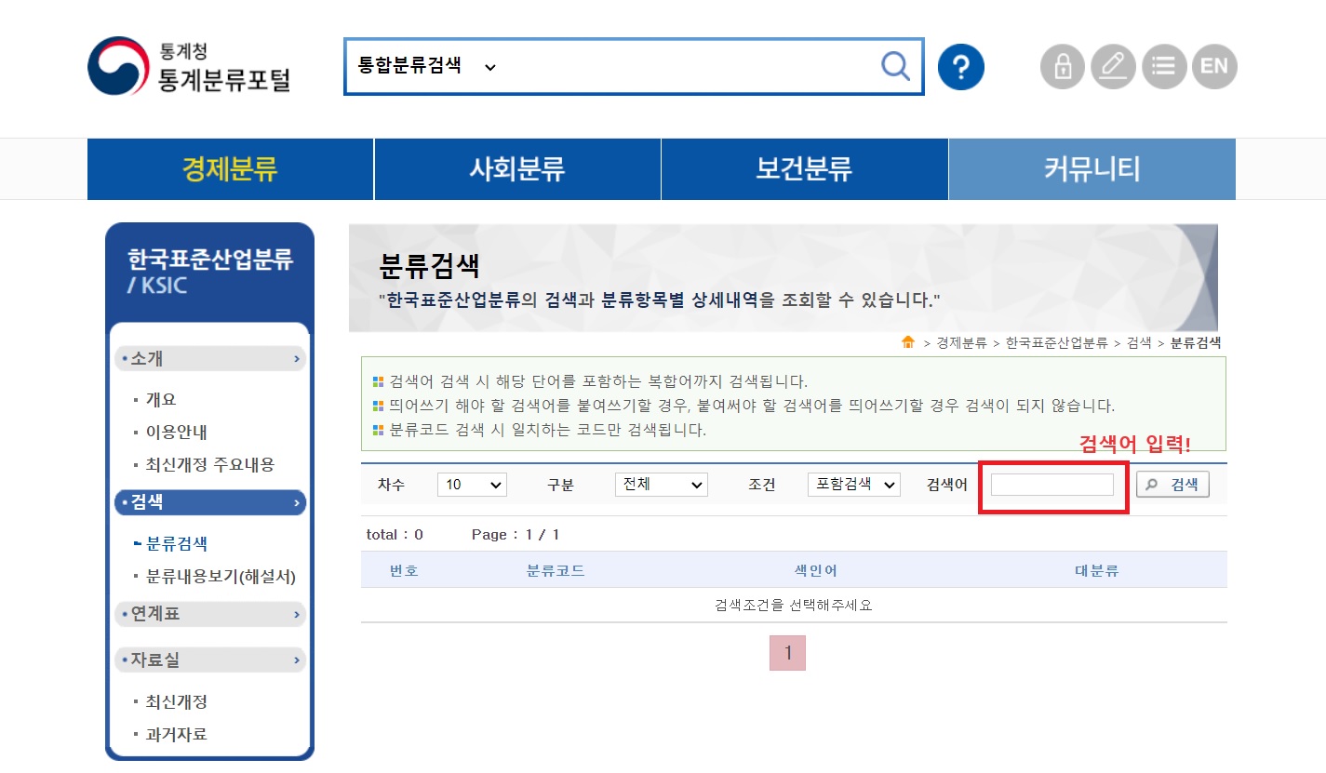Open 최신개정 주요내용 in the sidebar
The image size is (1326, 773).
click(210, 465)
